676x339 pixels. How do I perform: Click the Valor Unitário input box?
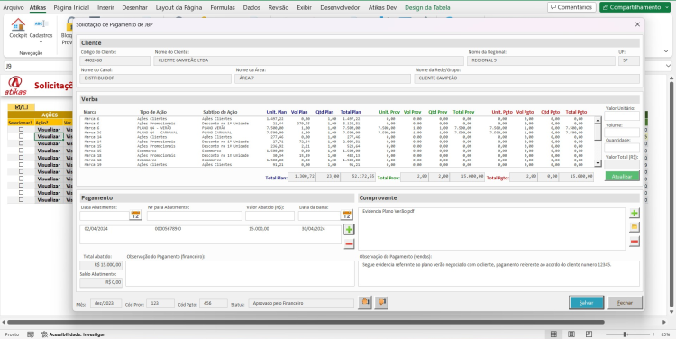tap(622, 116)
